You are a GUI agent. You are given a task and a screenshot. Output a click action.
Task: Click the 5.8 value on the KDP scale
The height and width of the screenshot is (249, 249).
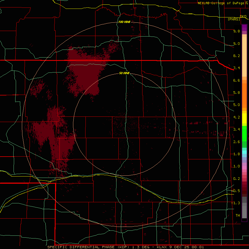(x=237, y=93)
